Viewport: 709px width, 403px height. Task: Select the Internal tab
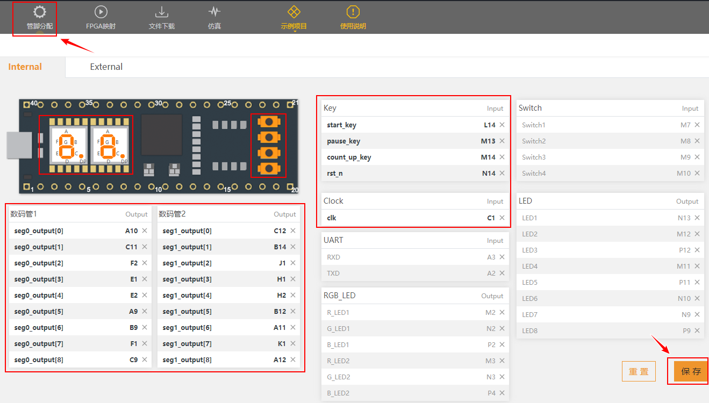(25, 67)
